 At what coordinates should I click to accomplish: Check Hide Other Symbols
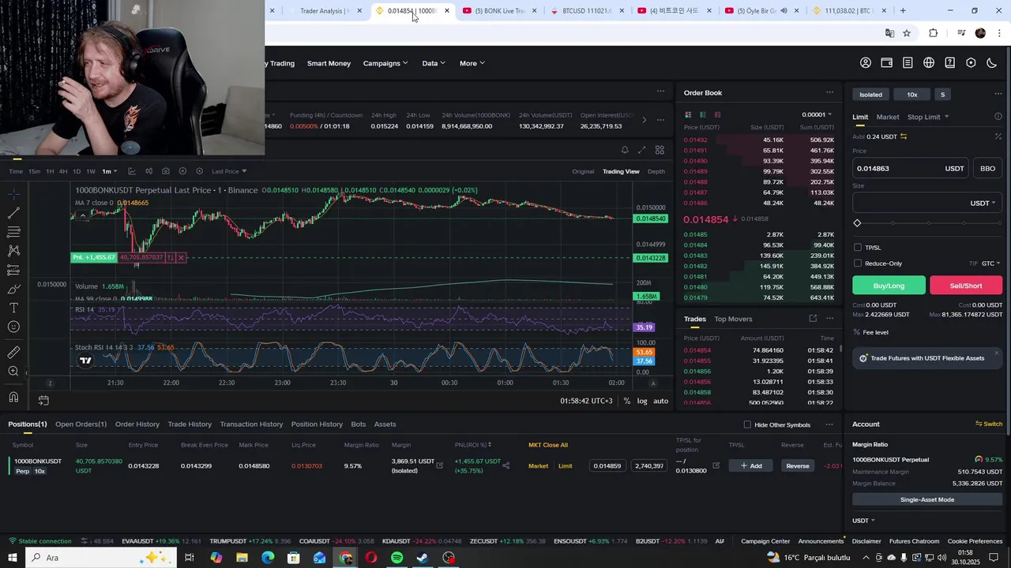click(747, 425)
